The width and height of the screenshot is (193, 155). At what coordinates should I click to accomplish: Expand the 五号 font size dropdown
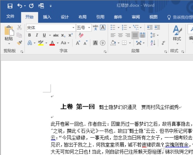click(x=89, y=27)
